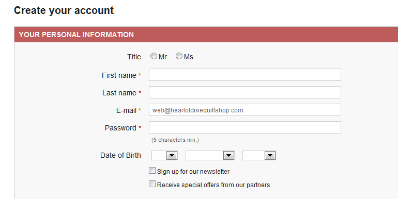Select the Mr. title radio button
Screen dimensions: 398x199
coord(154,56)
